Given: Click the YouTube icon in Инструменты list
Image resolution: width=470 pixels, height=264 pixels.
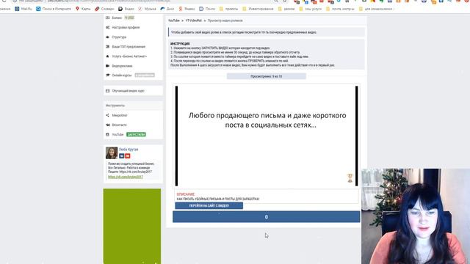Looking at the screenshot, I should (x=108, y=134).
